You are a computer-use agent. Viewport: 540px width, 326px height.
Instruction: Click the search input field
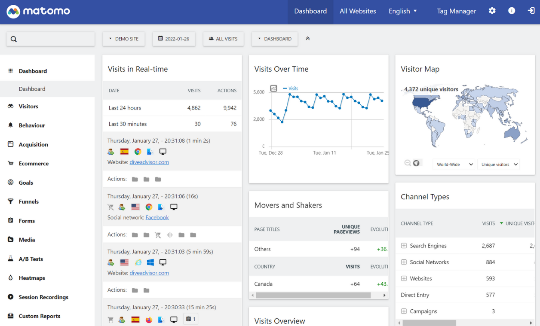(x=50, y=39)
